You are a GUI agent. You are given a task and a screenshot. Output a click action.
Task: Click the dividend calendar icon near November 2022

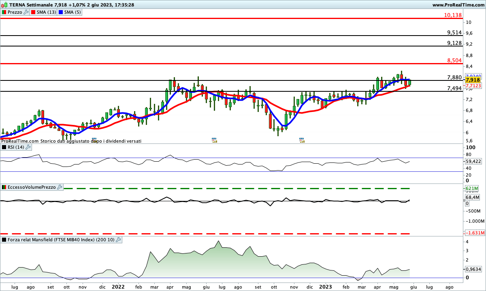click(x=302, y=140)
